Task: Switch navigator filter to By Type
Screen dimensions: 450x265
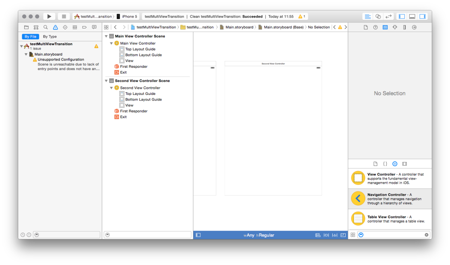Action: click(50, 37)
